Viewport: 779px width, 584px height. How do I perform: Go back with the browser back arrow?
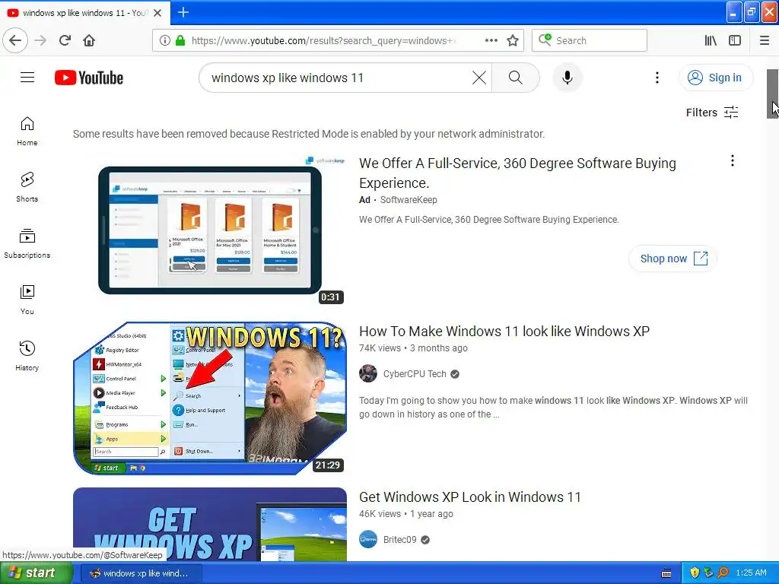[15, 40]
